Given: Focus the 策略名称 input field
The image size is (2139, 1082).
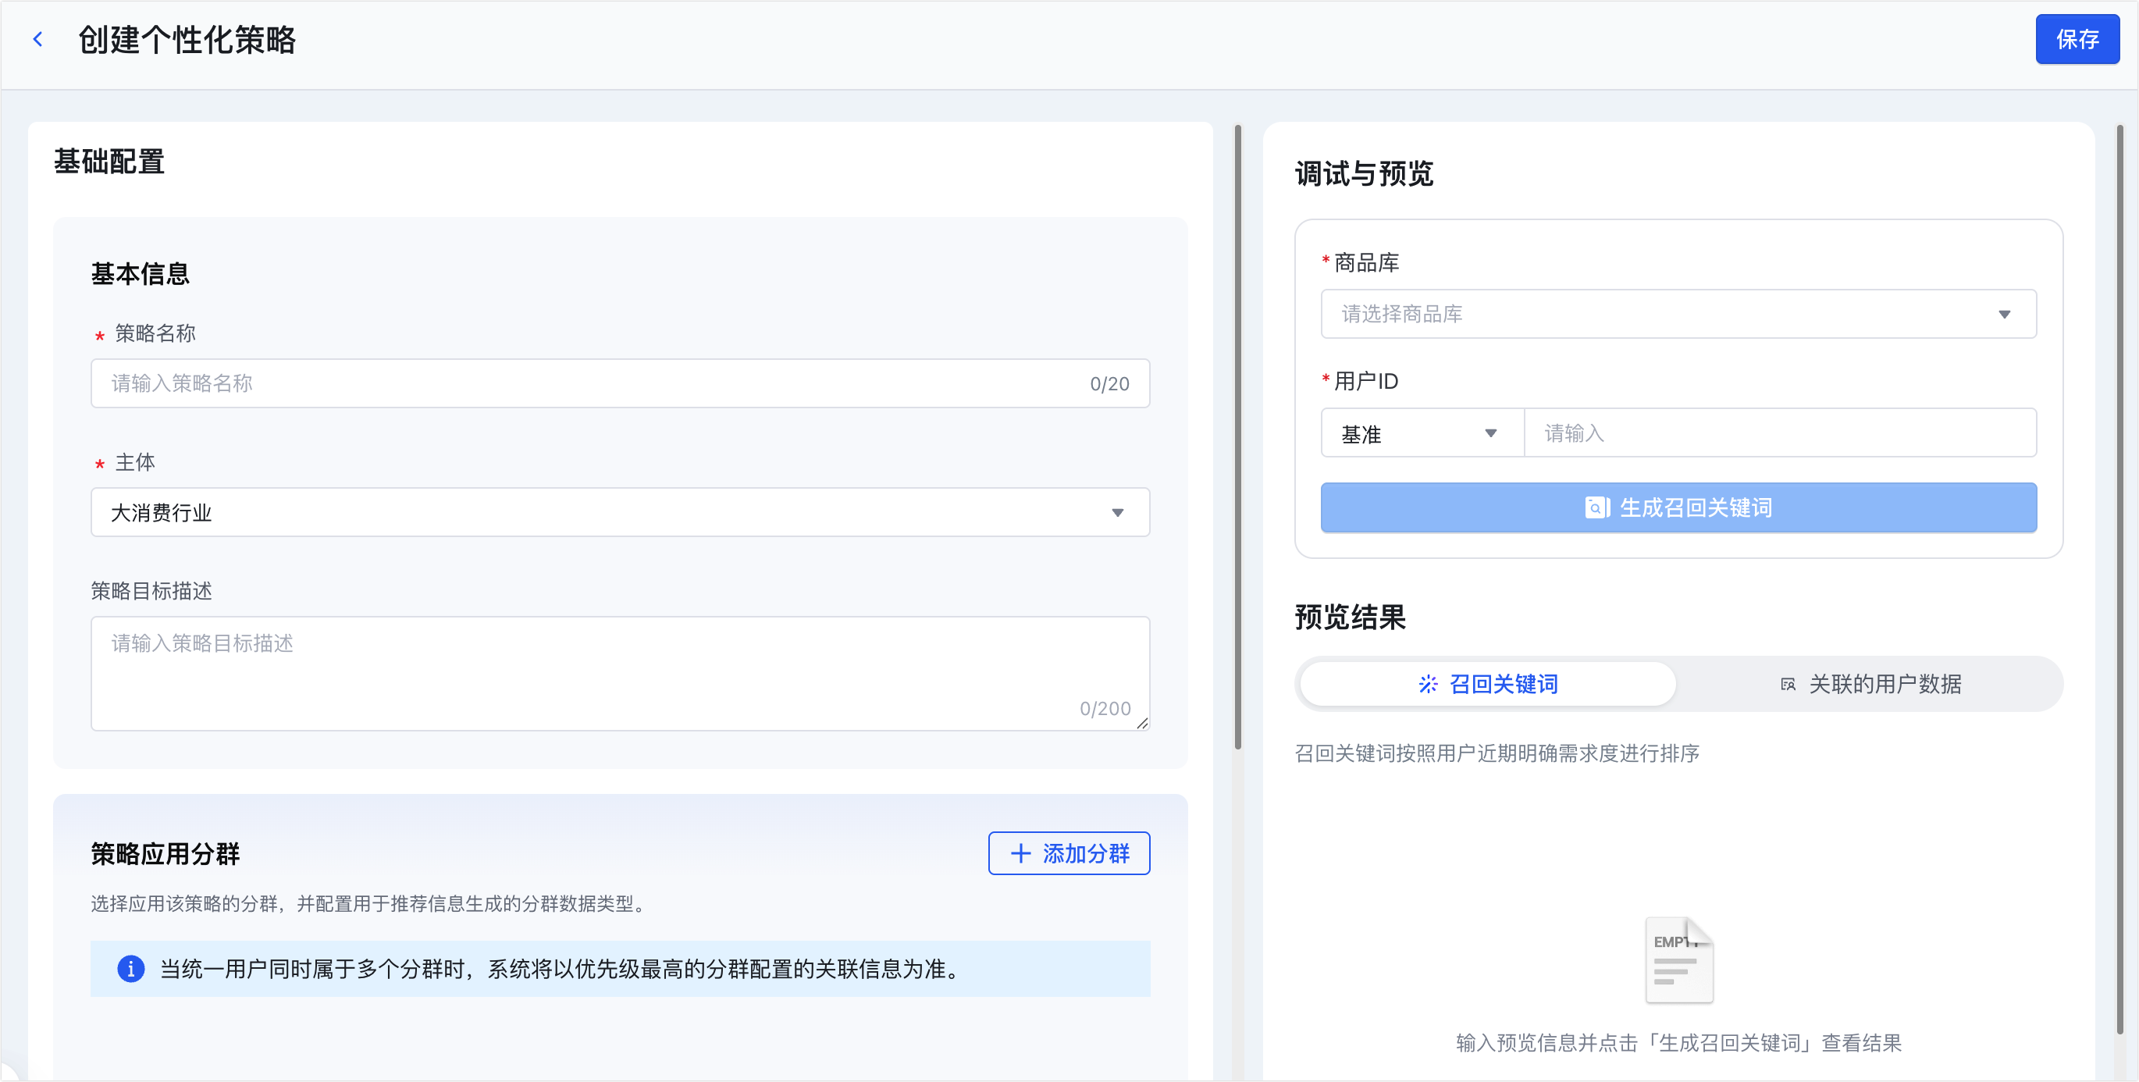Looking at the screenshot, I should click(x=621, y=383).
